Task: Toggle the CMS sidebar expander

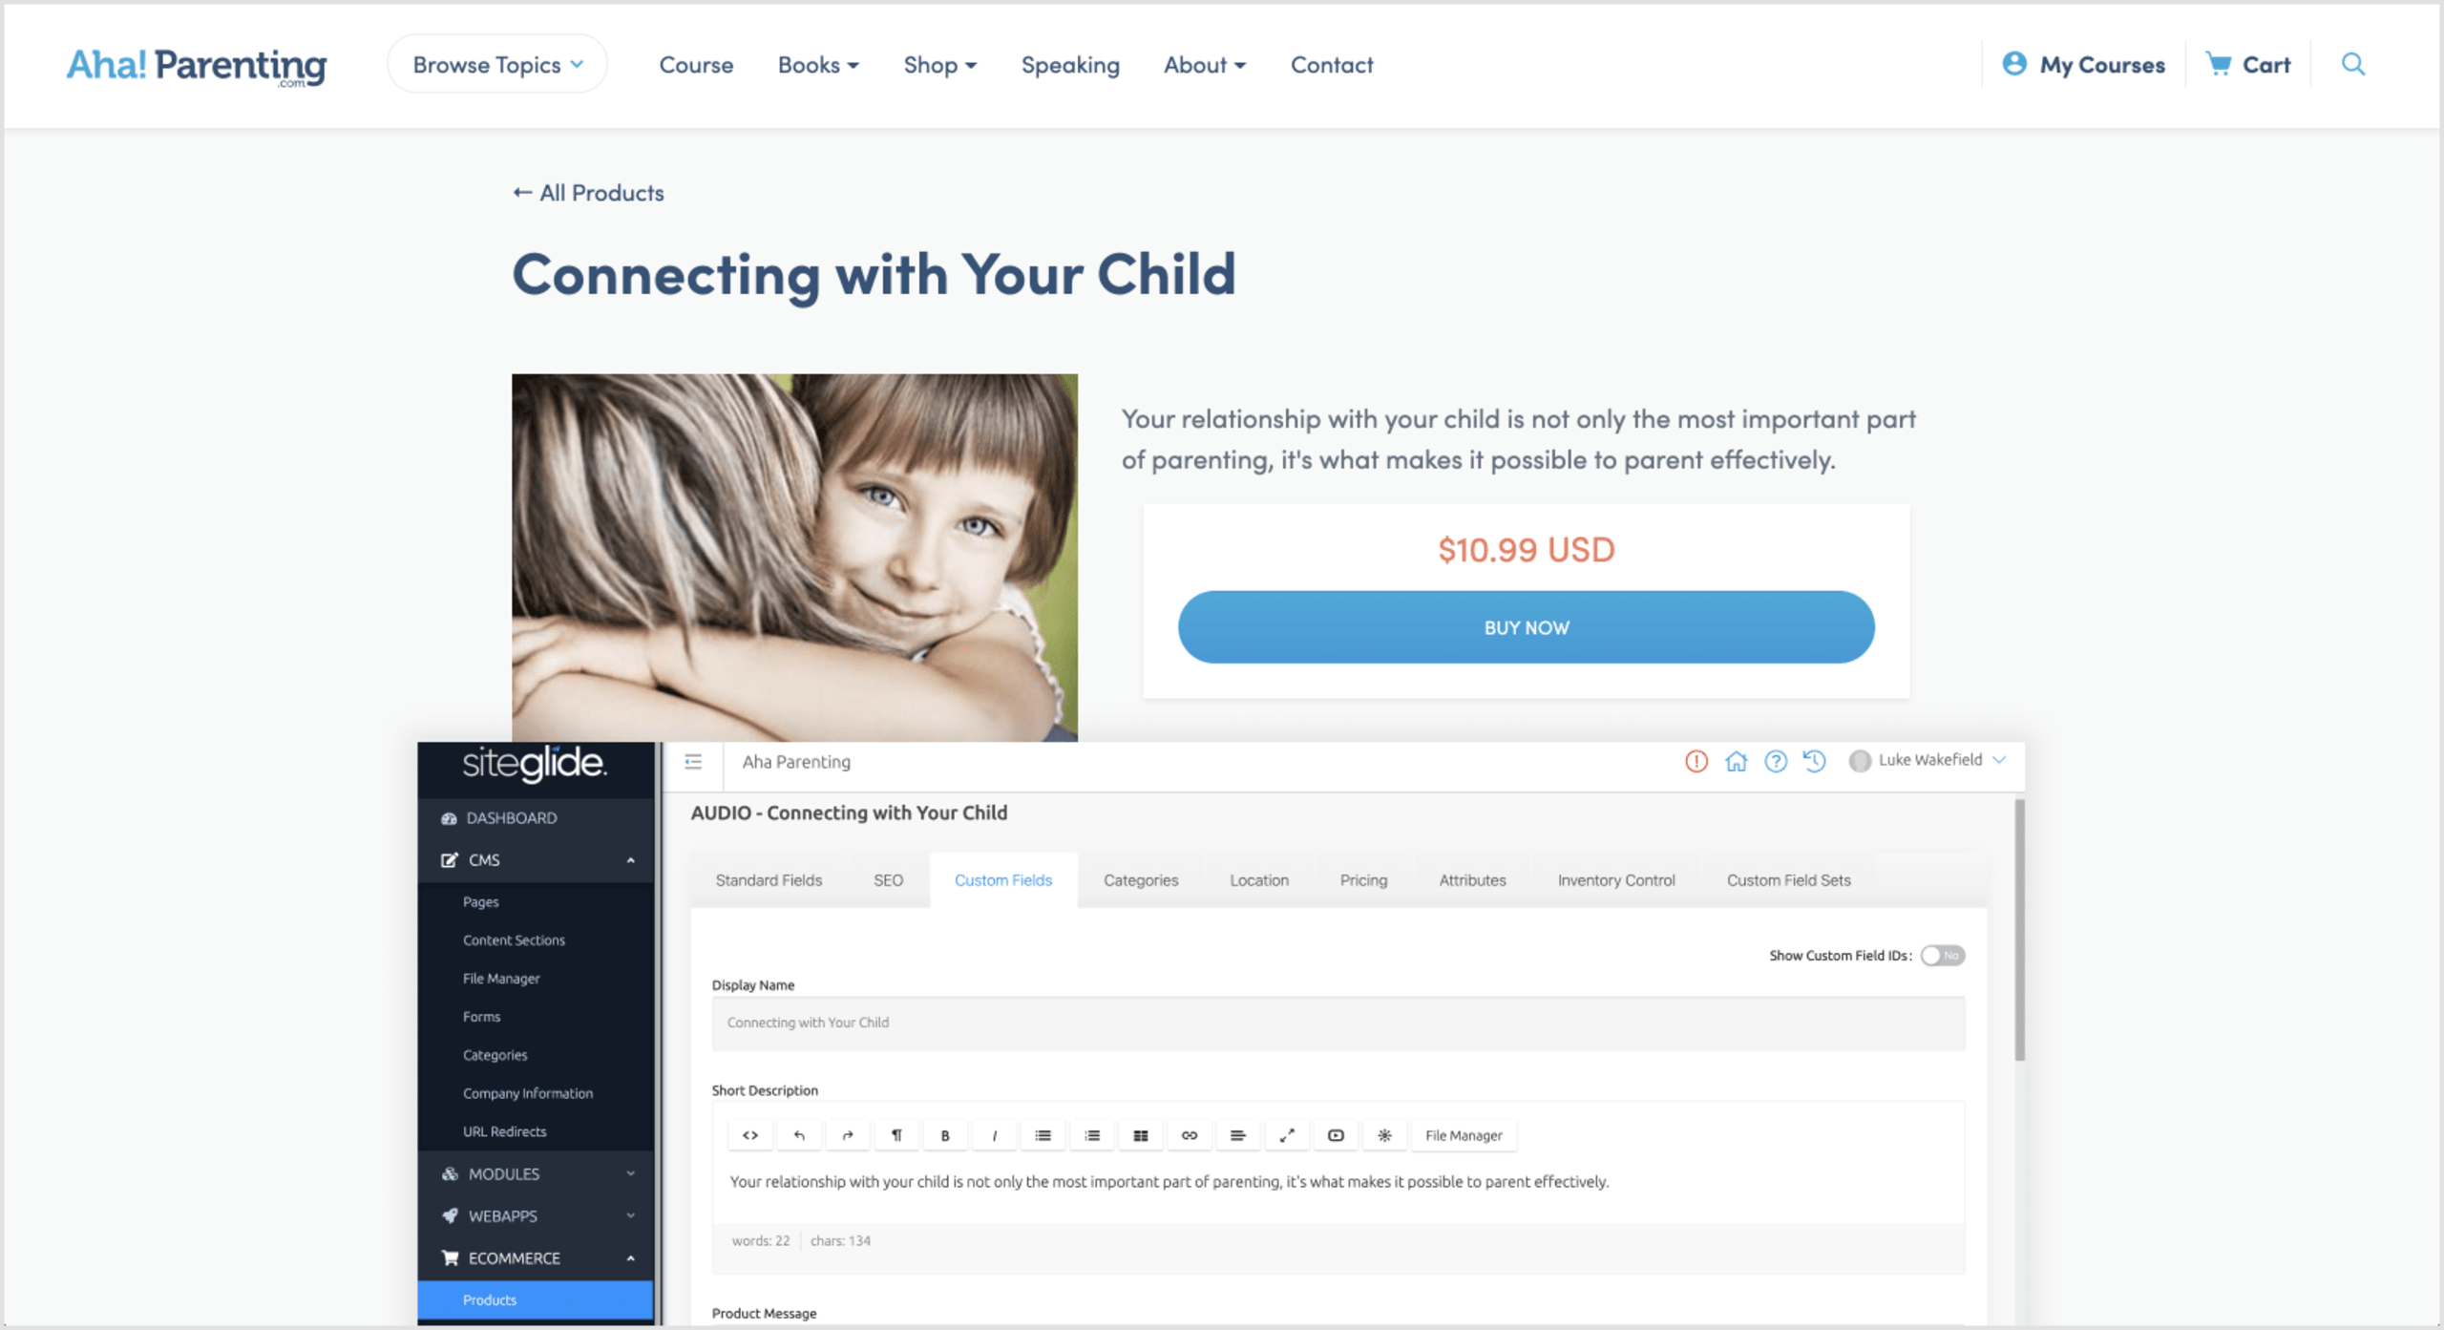Action: pos(632,858)
